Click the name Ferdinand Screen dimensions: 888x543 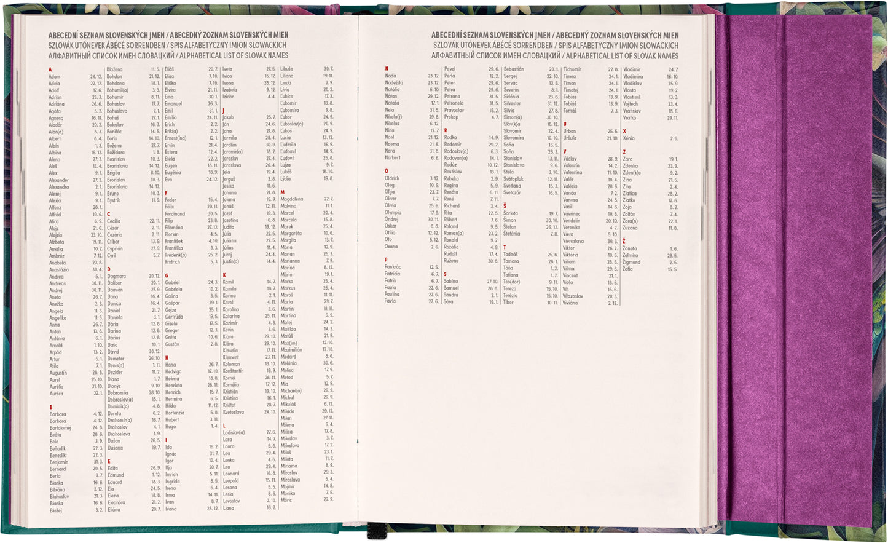coord(175,213)
